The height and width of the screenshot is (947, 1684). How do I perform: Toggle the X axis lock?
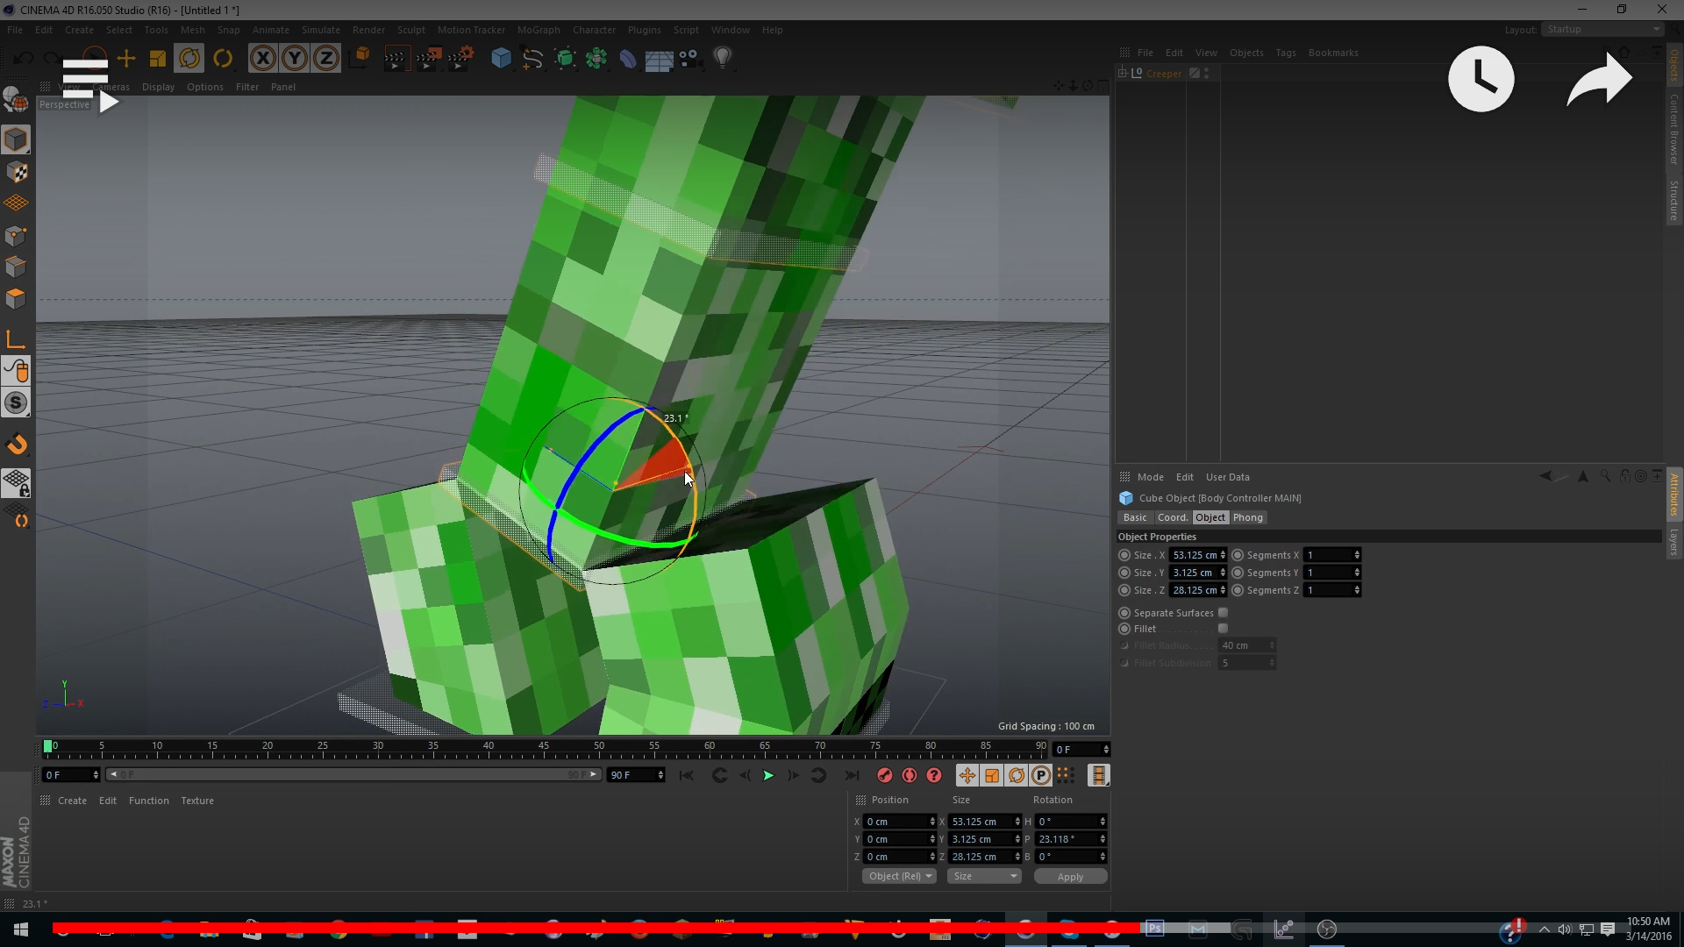pyautogui.click(x=262, y=59)
